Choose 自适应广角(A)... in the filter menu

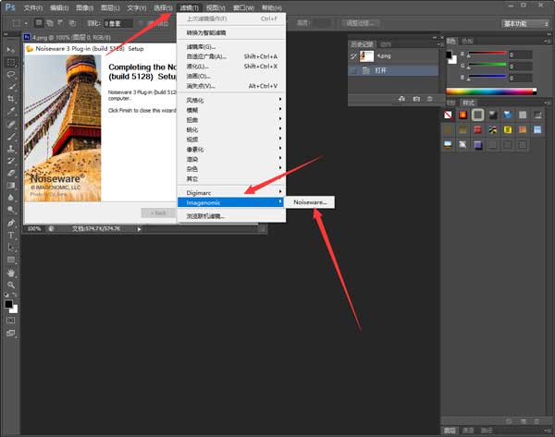(231, 56)
